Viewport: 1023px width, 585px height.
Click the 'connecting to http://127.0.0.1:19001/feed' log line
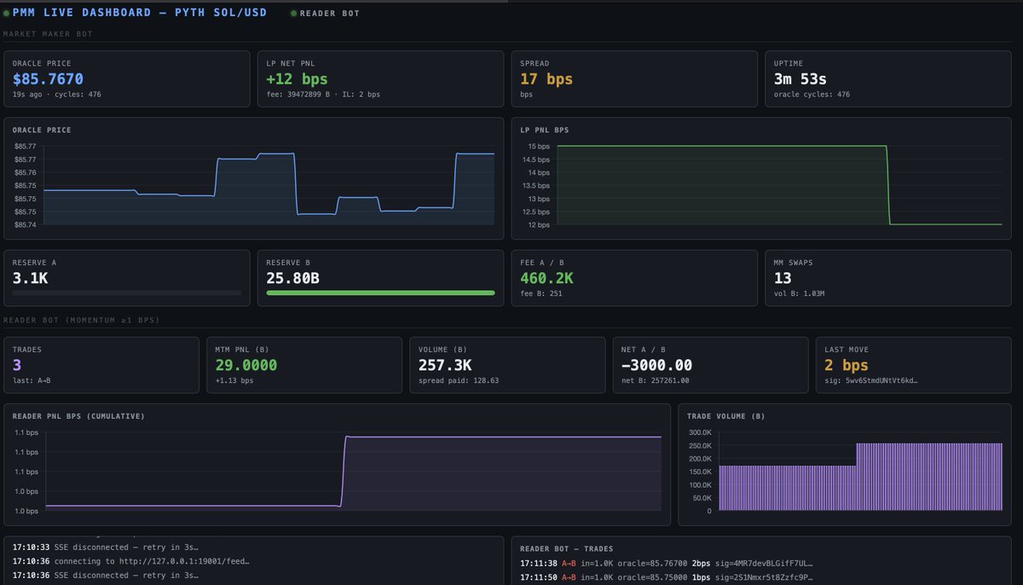131,561
